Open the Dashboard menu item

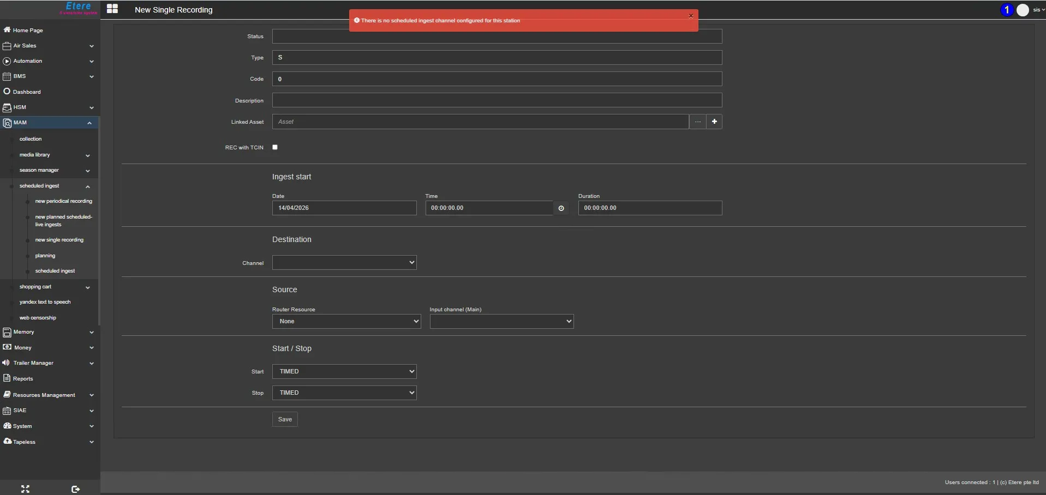pos(27,92)
